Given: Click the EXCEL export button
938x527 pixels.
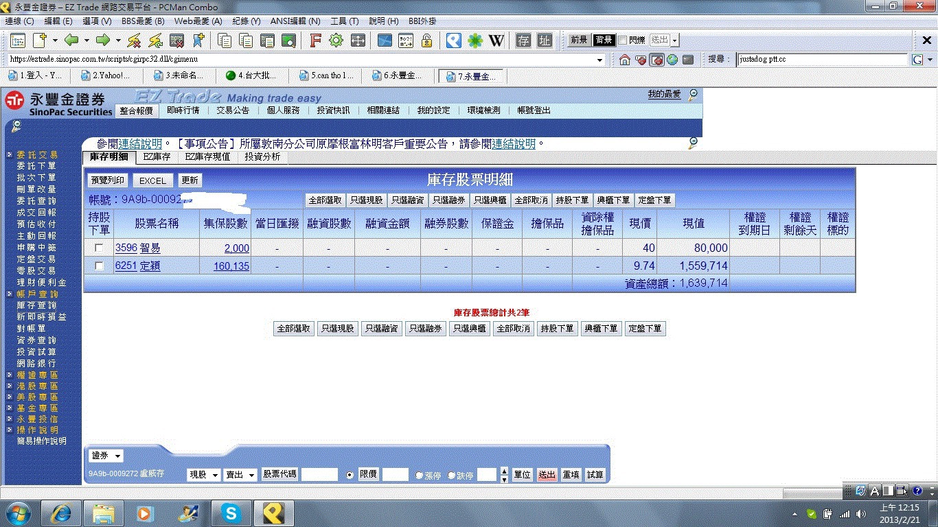Looking at the screenshot, I should pos(152,180).
